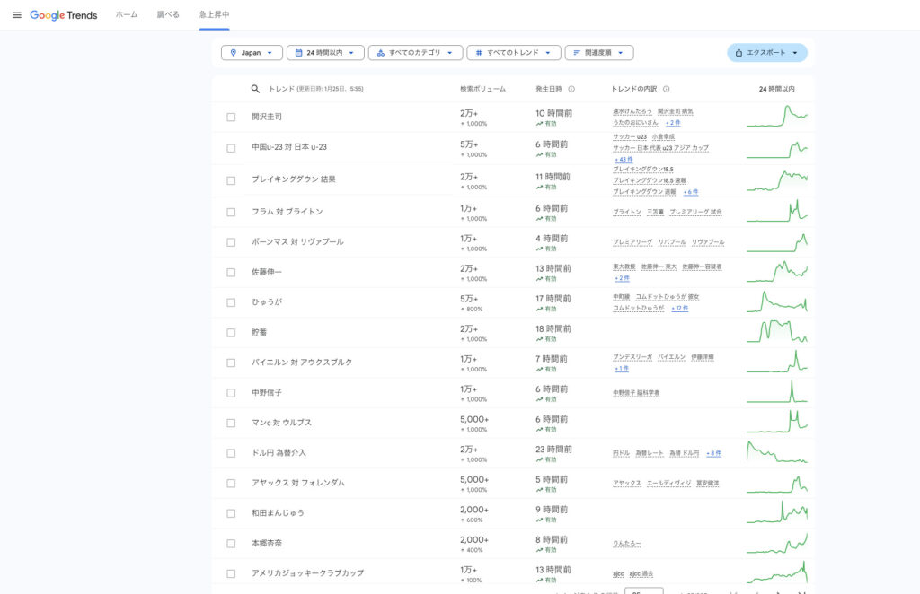
Task: Tick the checkbox for 中野信子
Action: (x=231, y=392)
